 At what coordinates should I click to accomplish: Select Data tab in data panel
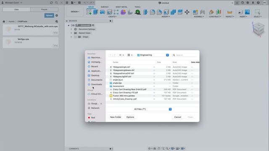click(16, 9)
